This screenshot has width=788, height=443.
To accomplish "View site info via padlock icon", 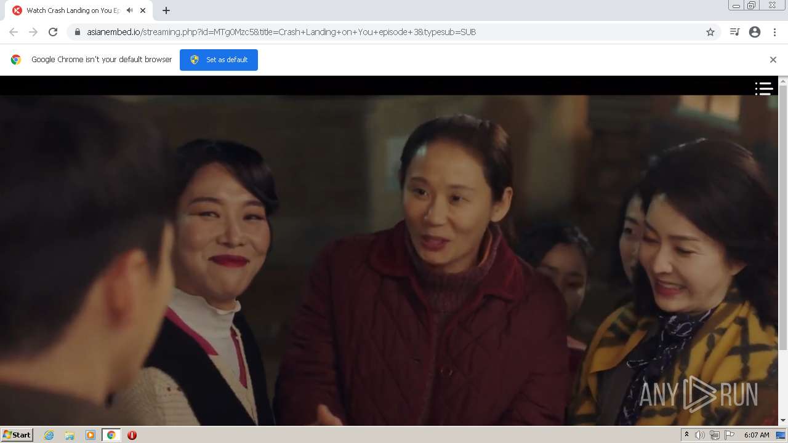I will click(77, 32).
